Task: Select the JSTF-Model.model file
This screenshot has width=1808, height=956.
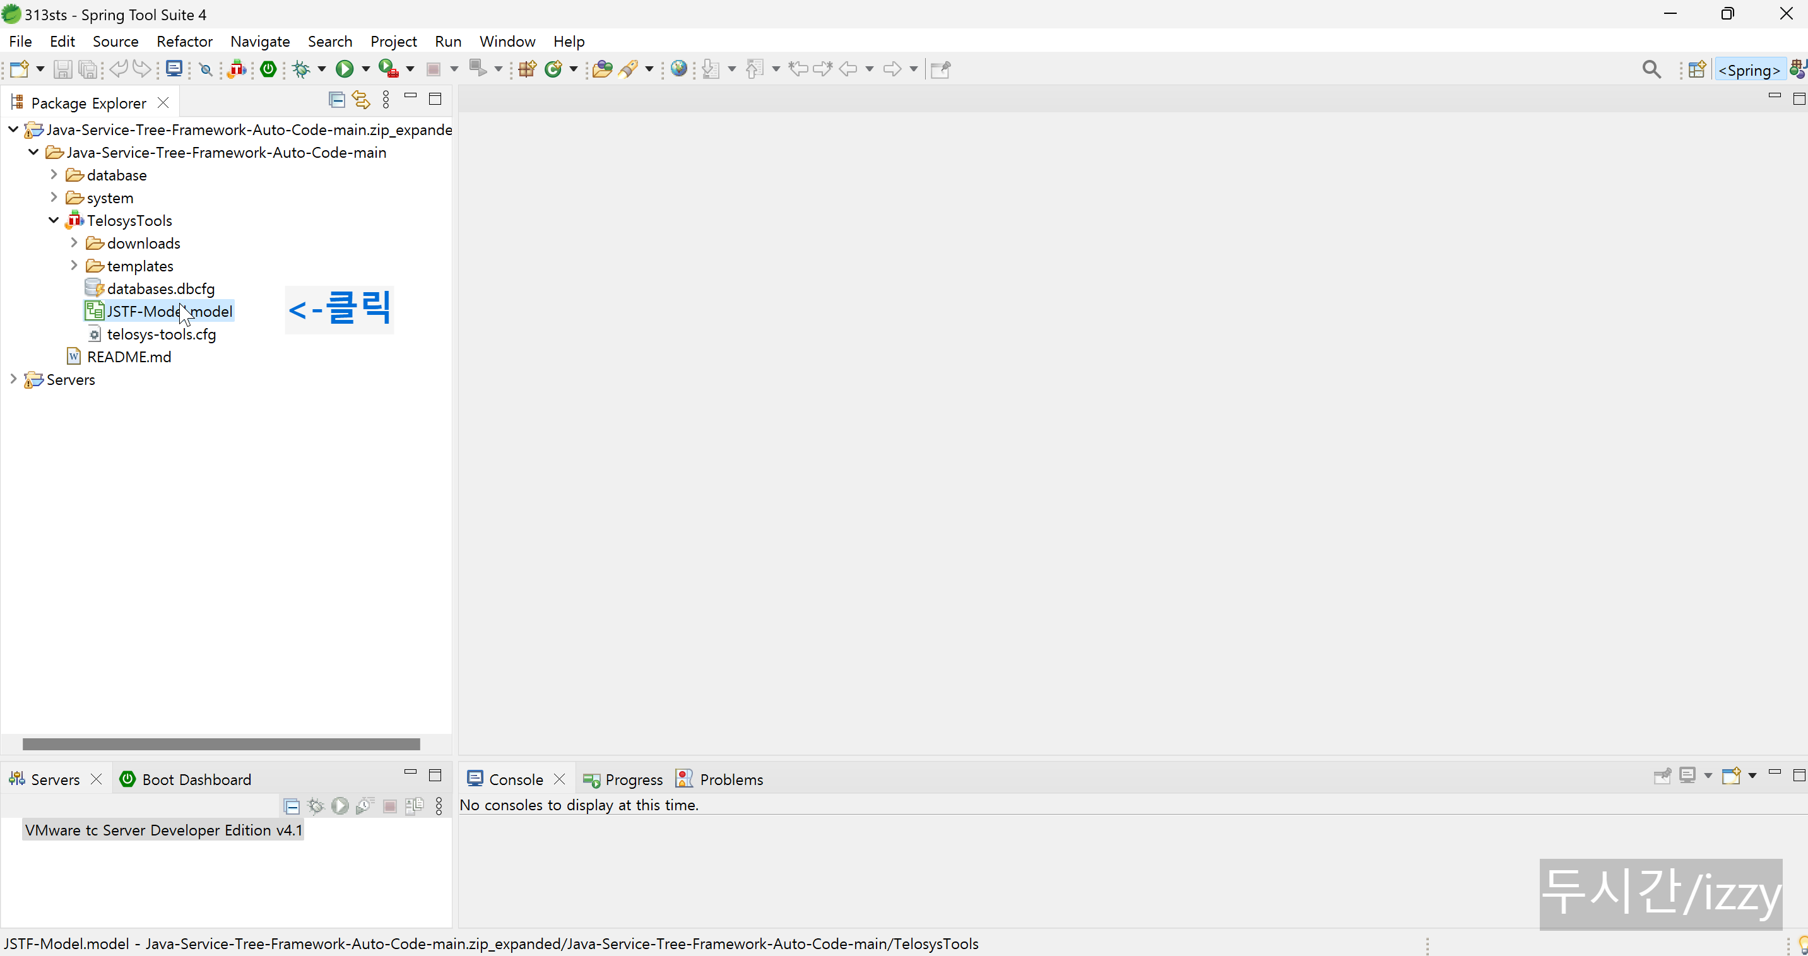Action: pyautogui.click(x=158, y=311)
